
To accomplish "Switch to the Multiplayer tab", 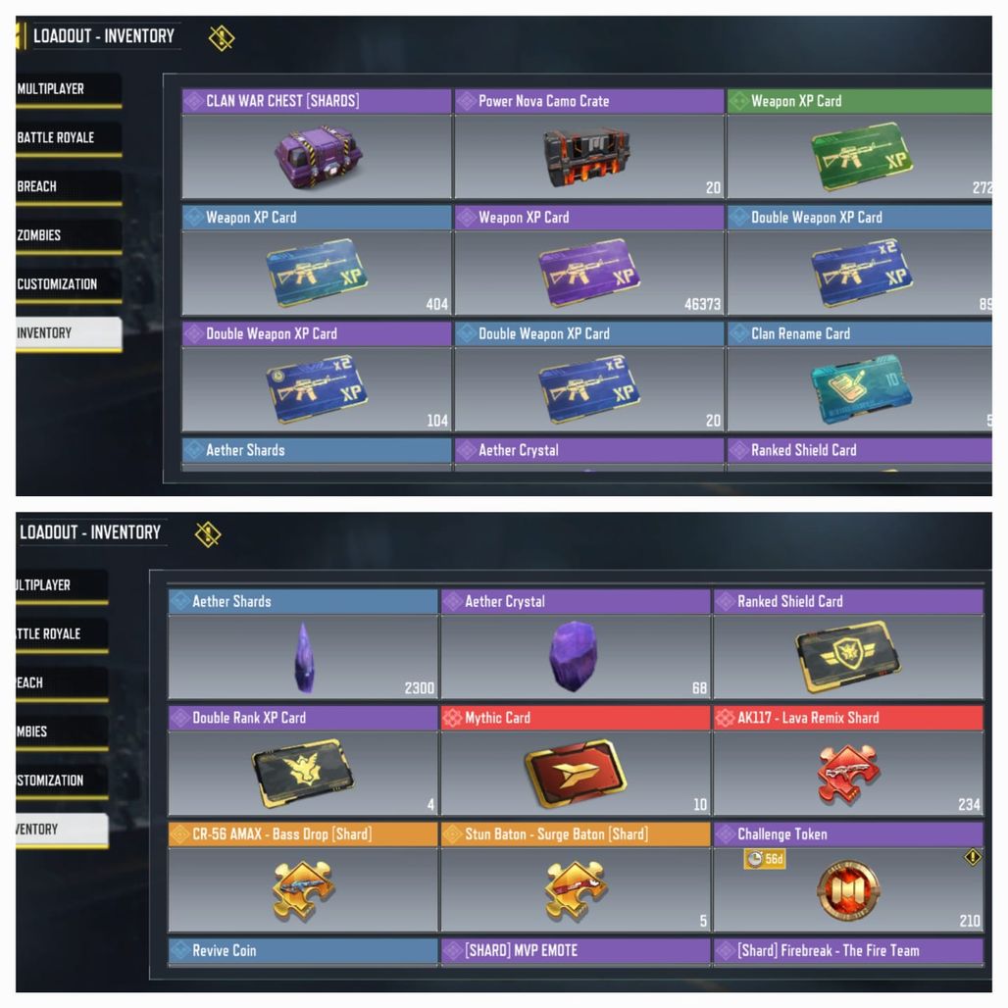I will 69,89.
